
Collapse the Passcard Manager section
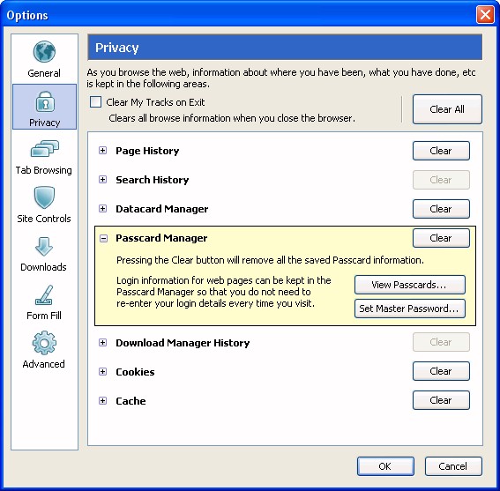tap(103, 238)
